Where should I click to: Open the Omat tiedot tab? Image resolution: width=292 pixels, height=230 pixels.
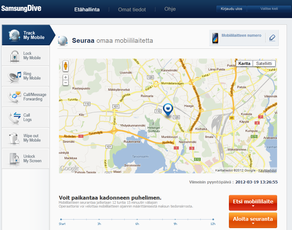pyautogui.click(x=132, y=10)
